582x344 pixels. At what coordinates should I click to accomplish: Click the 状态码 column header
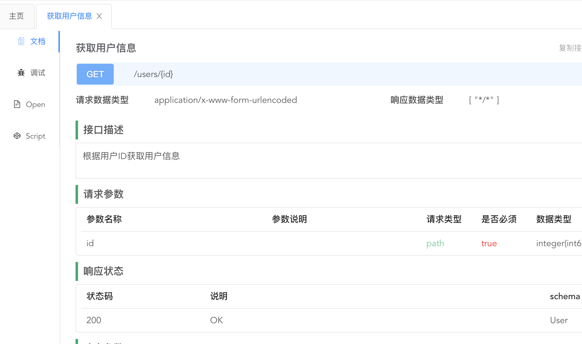click(x=100, y=296)
